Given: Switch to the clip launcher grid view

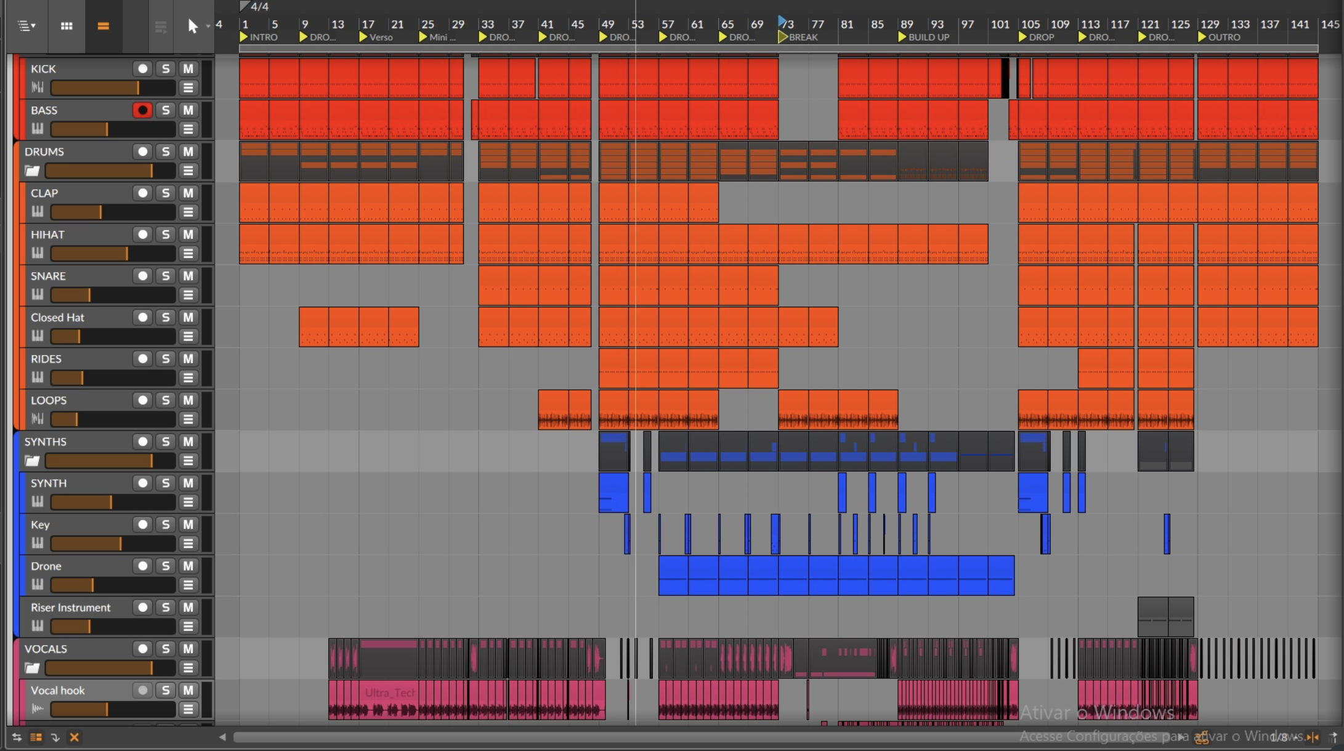Looking at the screenshot, I should [67, 26].
